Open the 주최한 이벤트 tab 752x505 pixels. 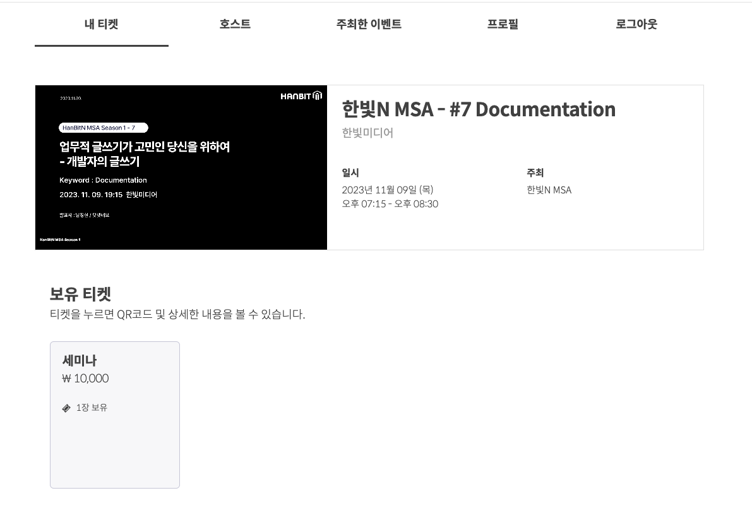[369, 24]
